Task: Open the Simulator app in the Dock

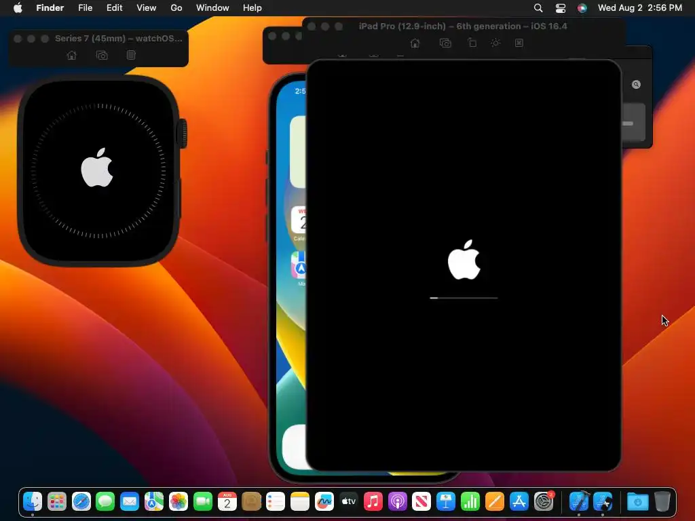Action: click(603, 501)
